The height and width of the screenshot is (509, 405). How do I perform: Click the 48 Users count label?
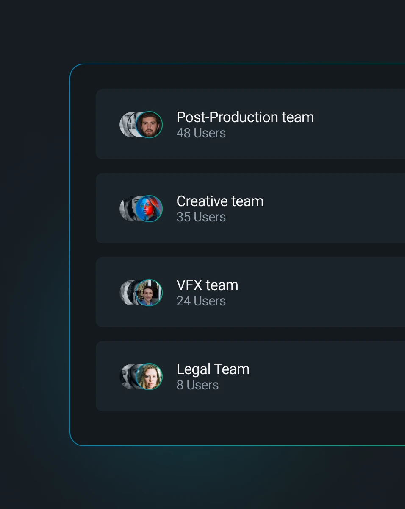(x=201, y=133)
